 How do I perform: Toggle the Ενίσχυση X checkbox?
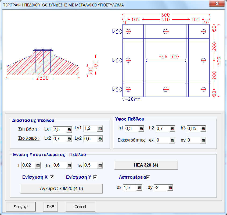tap(52, 177)
